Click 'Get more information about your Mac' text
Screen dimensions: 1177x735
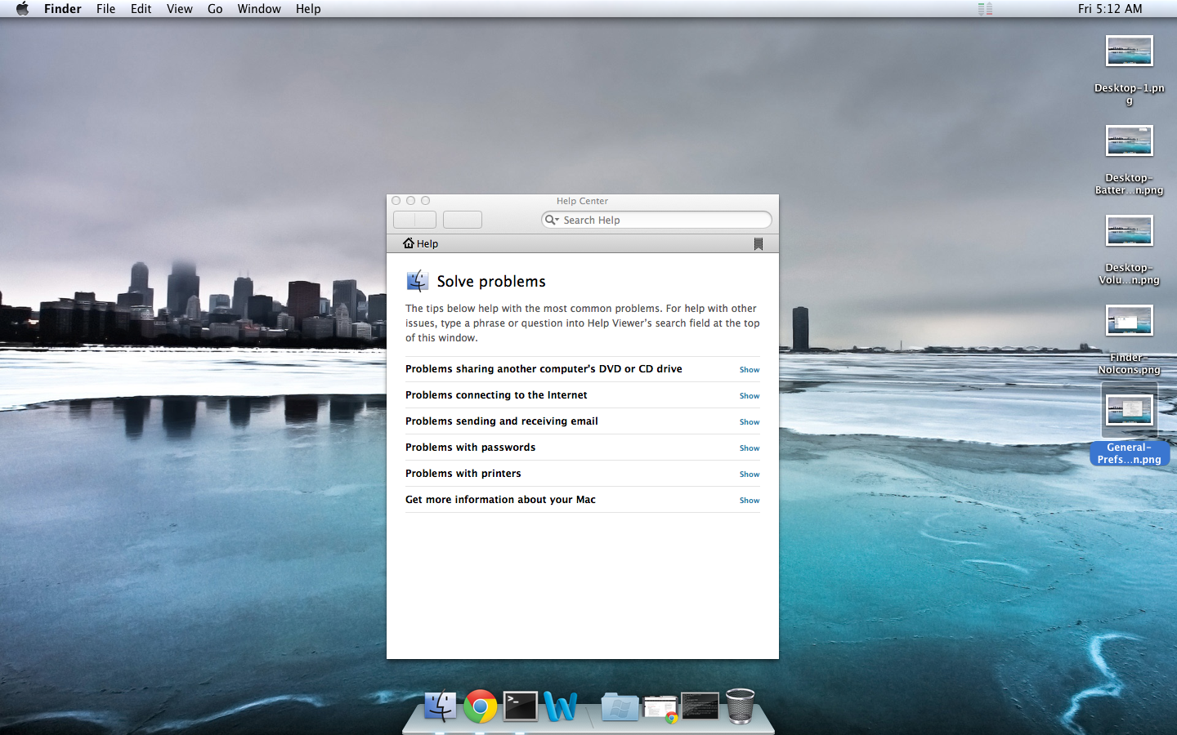[500, 500]
